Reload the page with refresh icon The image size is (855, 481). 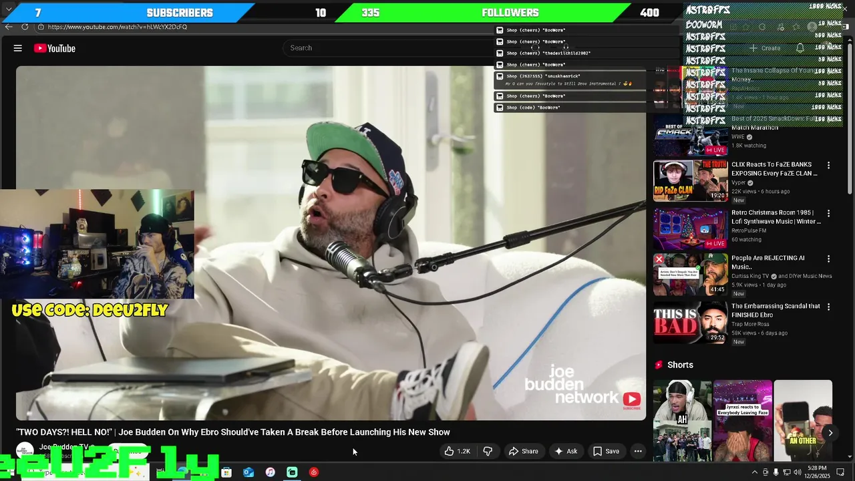25,27
